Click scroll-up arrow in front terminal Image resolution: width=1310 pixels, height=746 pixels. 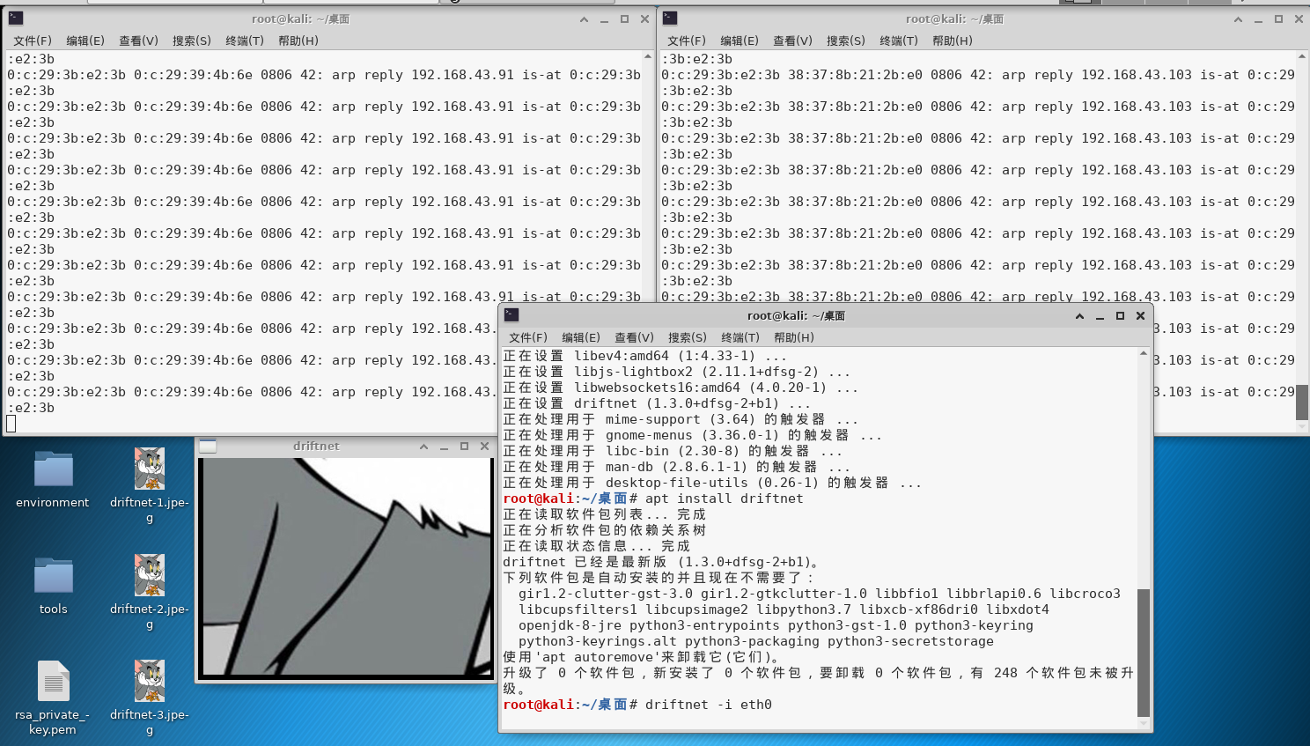click(x=1144, y=353)
